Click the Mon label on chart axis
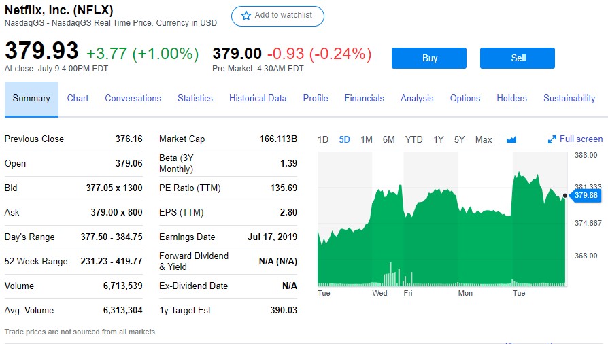 [x=465, y=293]
